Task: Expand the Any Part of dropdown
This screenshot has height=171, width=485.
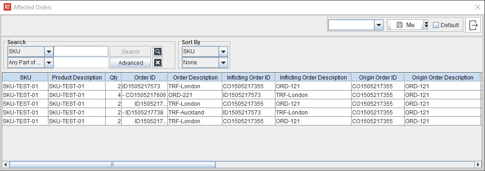Action: click(x=49, y=63)
